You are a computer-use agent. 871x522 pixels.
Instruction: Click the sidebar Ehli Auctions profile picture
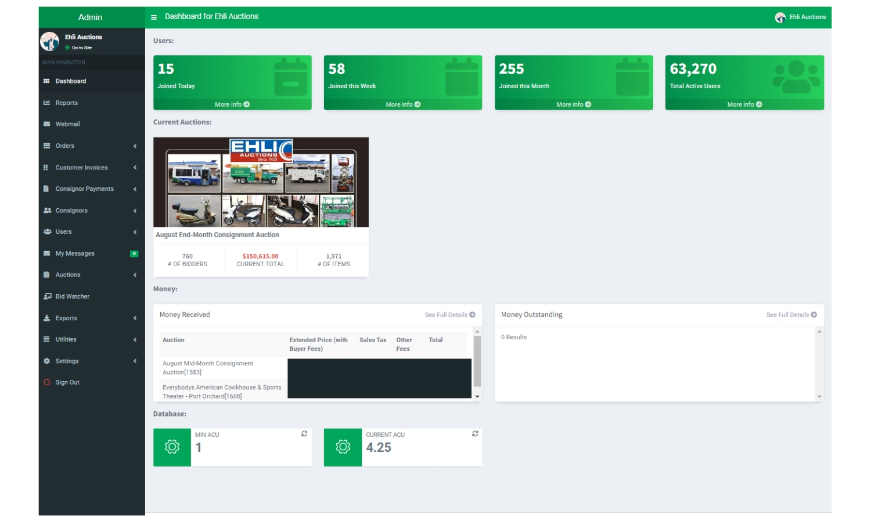pos(49,41)
